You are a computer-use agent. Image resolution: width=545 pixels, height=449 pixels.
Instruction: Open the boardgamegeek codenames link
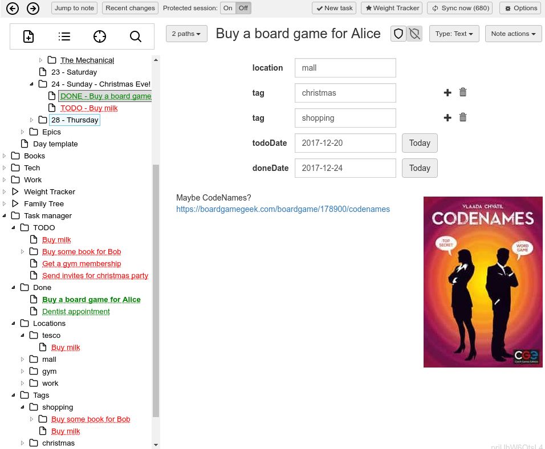[x=283, y=209]
